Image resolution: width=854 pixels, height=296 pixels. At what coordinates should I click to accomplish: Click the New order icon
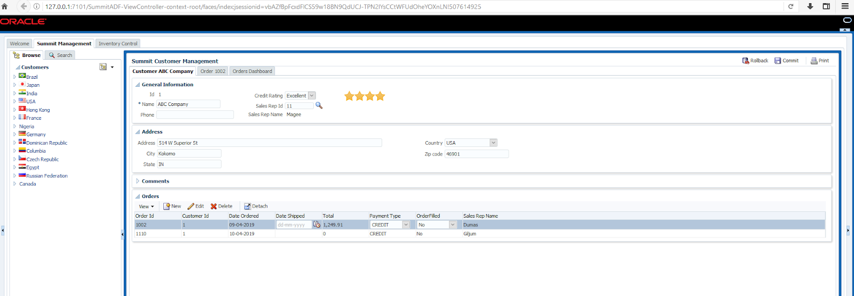pyautogui.click(x=167, y=206)
